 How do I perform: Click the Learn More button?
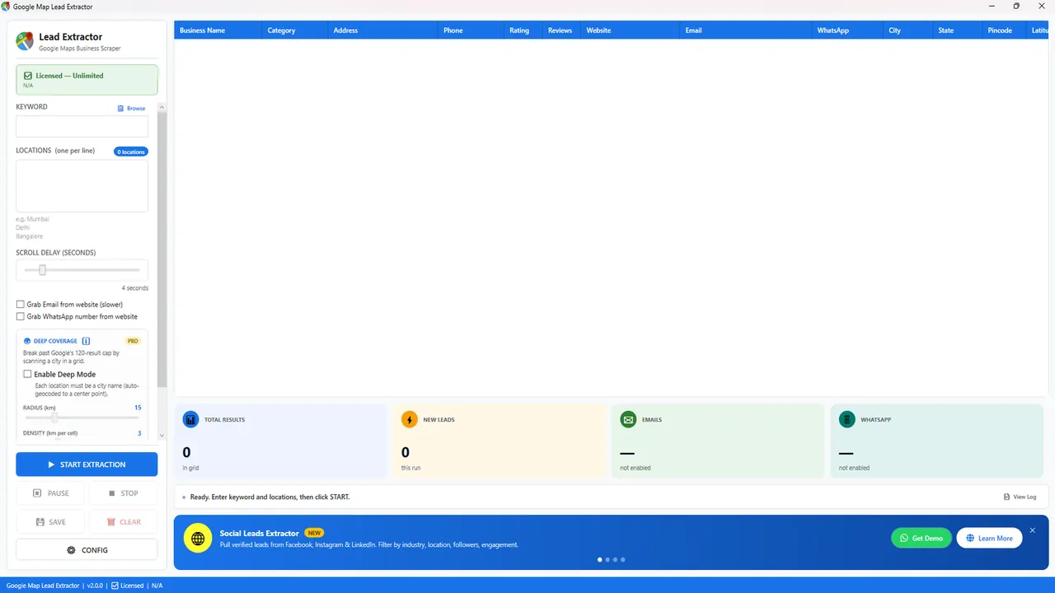[x=990, y=538]
